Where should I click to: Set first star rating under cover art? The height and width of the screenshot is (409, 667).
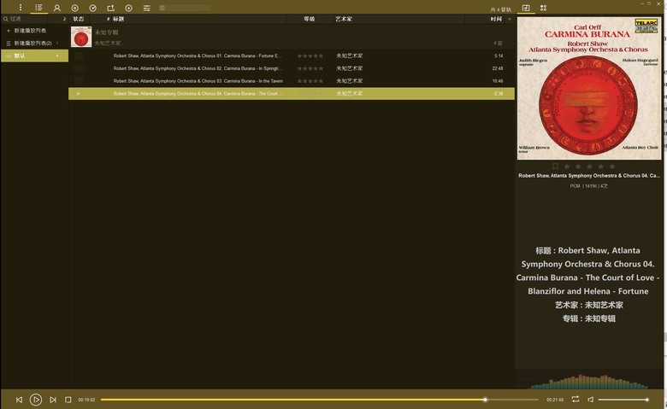(567, 167)
